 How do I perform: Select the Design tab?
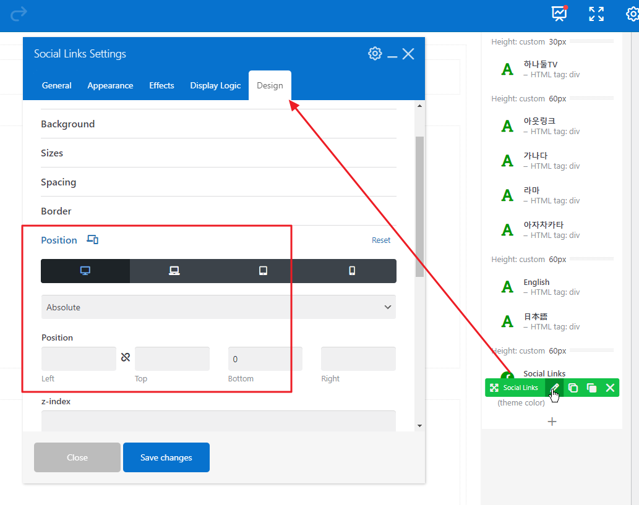click(270, 85)
